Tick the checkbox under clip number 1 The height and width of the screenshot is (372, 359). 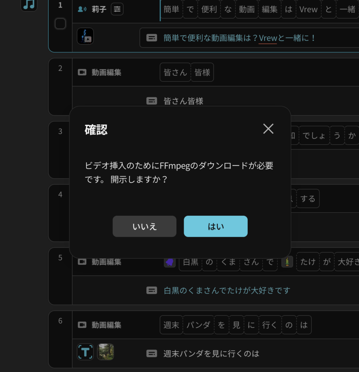click(x=60, y=24)
